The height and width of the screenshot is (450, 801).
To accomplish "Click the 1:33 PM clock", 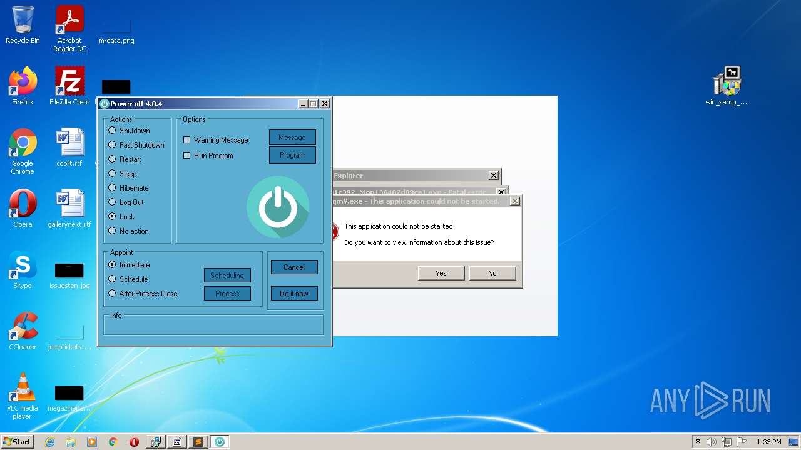I will [x=768, y=442].
